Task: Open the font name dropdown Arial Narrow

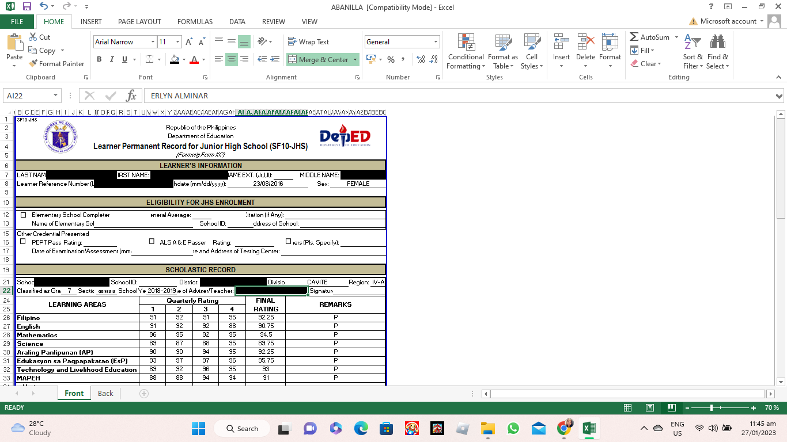Action: (x=153, y=42)
